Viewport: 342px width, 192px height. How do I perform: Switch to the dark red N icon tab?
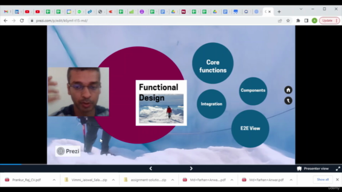click(x=183, y=12)
